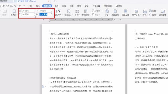Click the redo arrow icon
Image resolution: width=168 pixels, height=94 pixels.
coord(20,6)
